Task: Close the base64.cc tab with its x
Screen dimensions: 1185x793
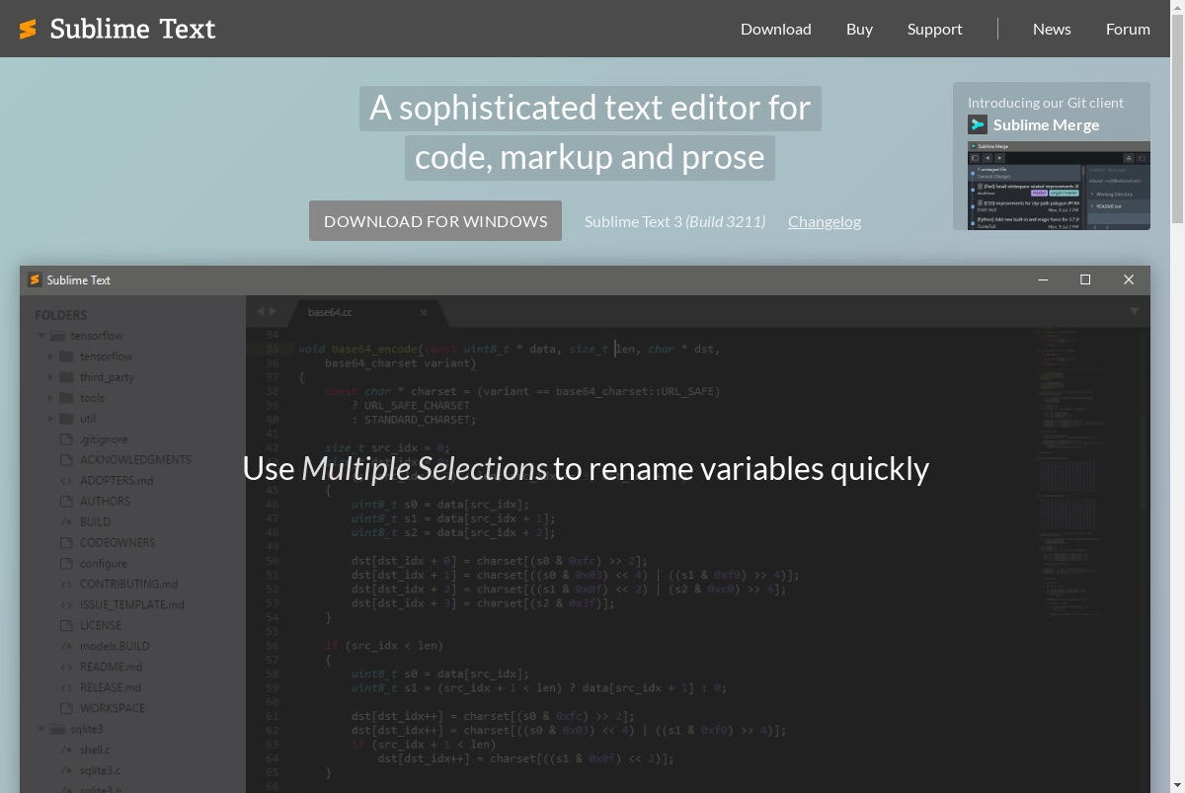Action: click(x=424, y=312)
